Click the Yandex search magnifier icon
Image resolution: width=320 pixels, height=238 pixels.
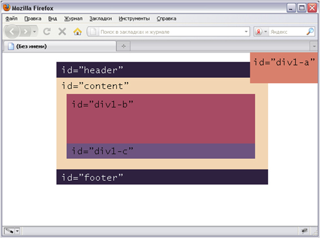[310, 32]
